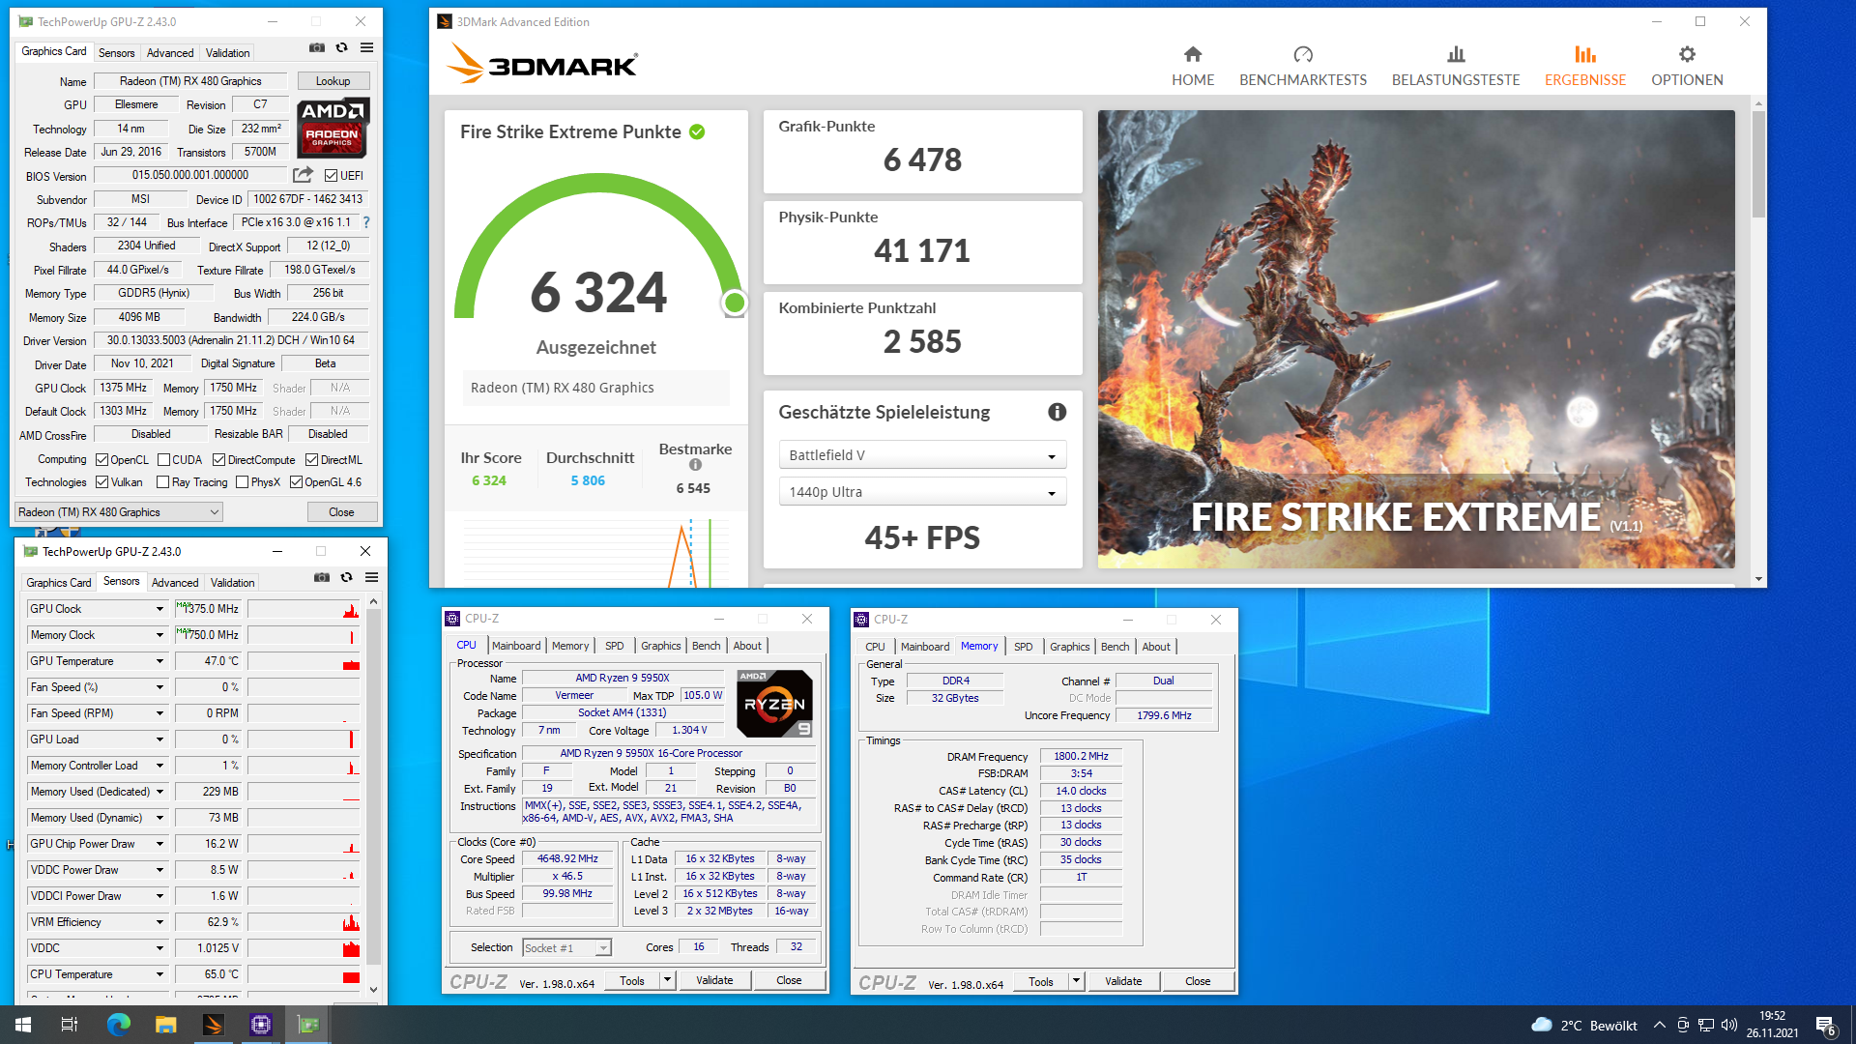Viewport: 1856px width, 1044px height.
Task: Open hamburger menu in top GPU-Z window
Action: pos(366,47)
